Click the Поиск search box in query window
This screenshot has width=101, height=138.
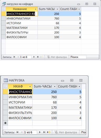(78, 57)
